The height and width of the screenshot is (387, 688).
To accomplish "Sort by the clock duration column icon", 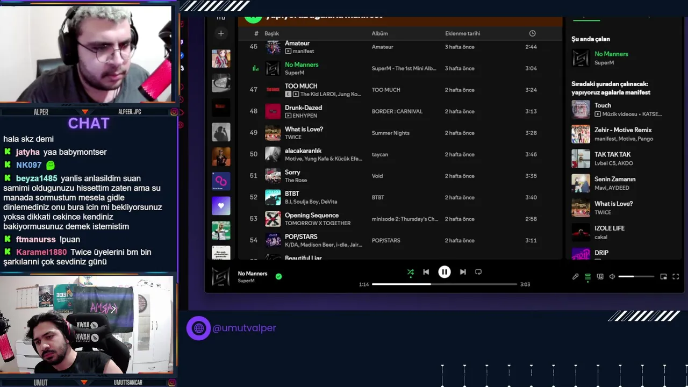I will pyautogui.click(x=532, y=33).
